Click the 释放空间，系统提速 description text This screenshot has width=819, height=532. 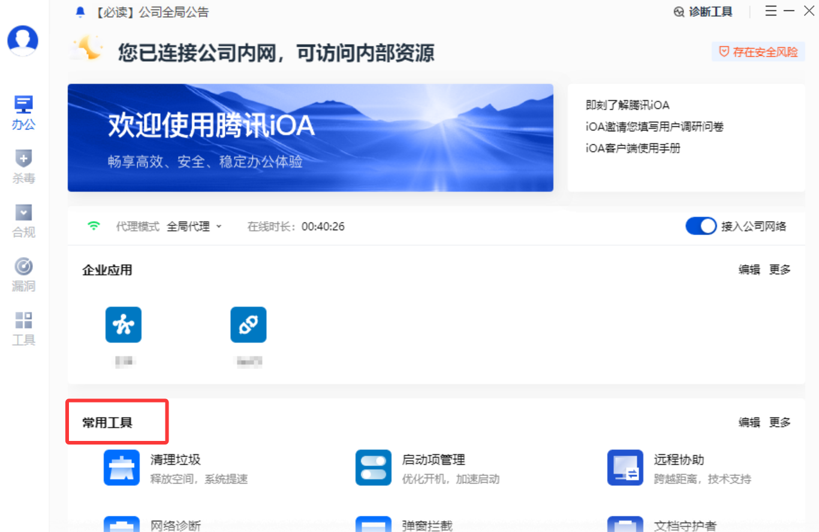pyautogui.click(x=199, y=479)
